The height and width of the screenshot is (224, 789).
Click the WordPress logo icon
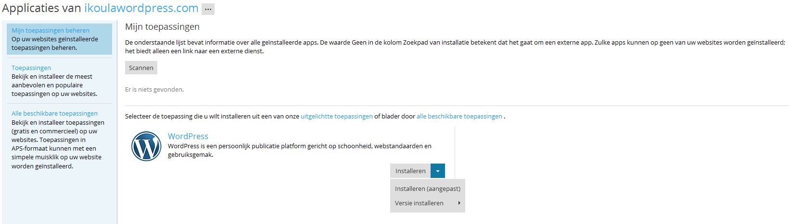click(146, 146)
